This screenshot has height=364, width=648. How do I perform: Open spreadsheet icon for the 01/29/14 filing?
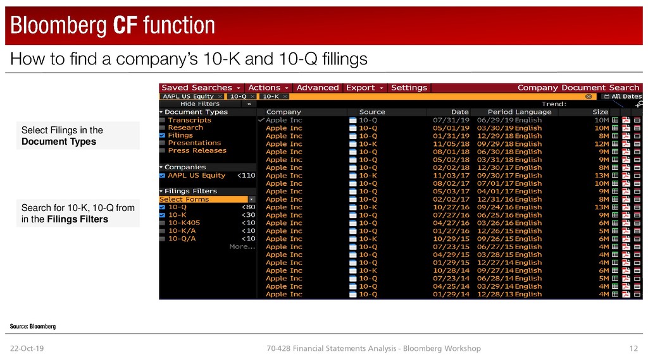pyautogui.click(x=615, y=294)
